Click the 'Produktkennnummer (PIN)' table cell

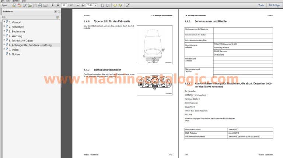click(199, 40)
